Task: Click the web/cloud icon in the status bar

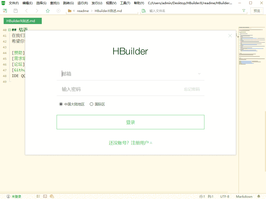Action: click(51, 196)
